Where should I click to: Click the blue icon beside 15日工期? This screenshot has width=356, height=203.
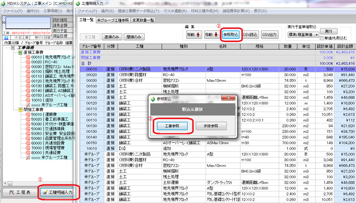(x=6, y=38)
